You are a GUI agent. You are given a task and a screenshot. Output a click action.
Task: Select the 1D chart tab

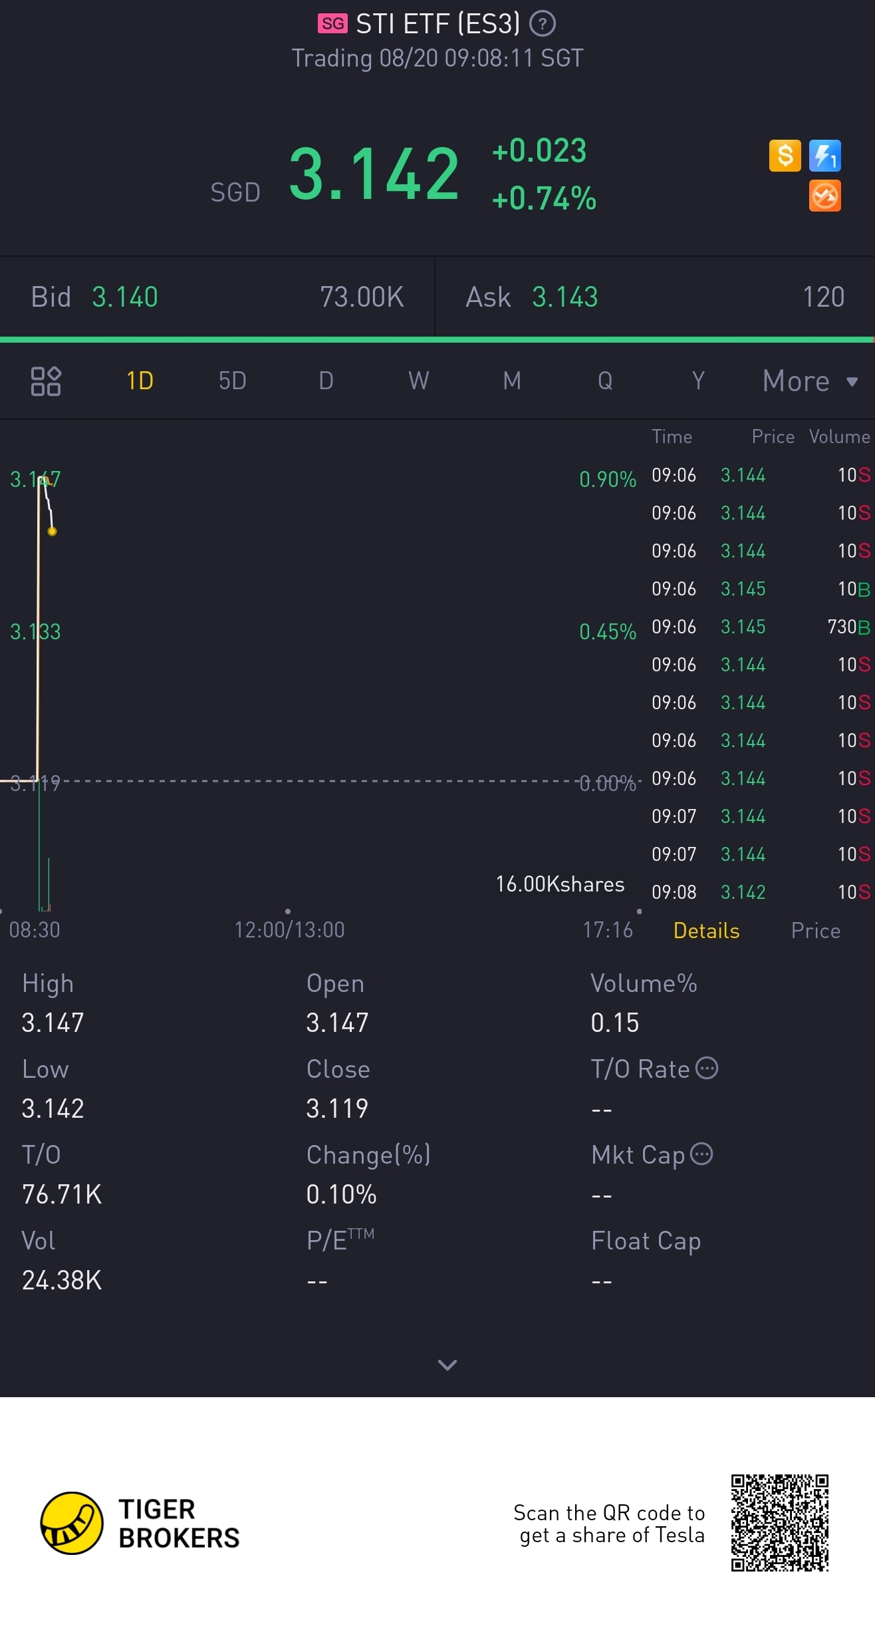(140, 381)
